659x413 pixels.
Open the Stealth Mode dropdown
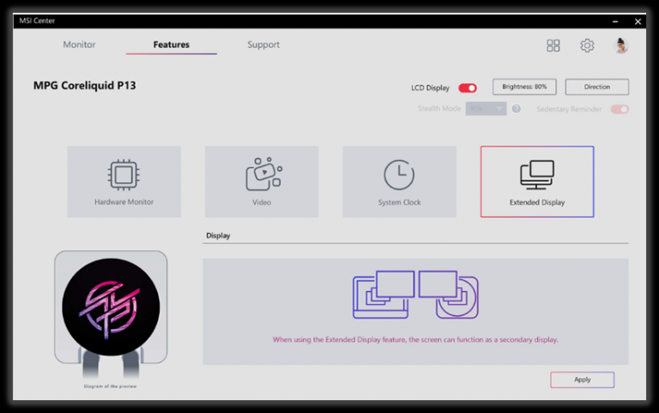(x=486, y=109)
